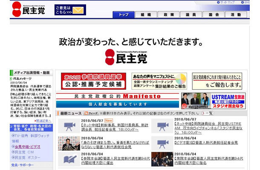Click green arrow icon beside 代表メッセージ

pyautogui.click(x=11, y=79)
